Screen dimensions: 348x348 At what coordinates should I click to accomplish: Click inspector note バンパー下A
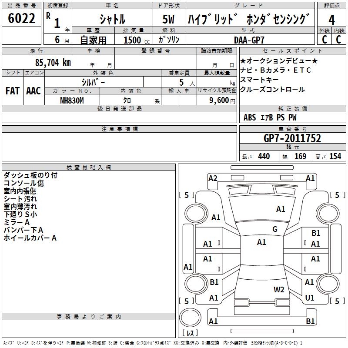[23, 230]
